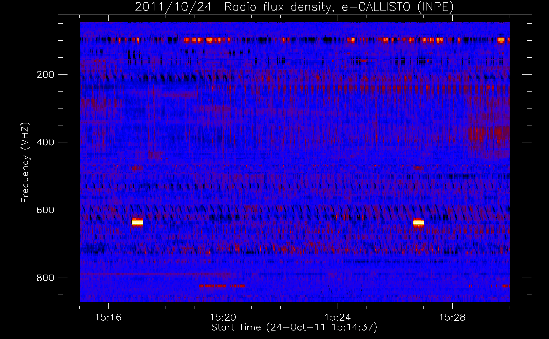Click the 15:24 time tick label
Viewport: 549px width, 339px height.
click(338, 318)
